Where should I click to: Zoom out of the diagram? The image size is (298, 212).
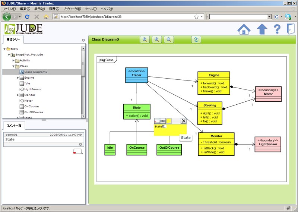click(x=169, y=39)
